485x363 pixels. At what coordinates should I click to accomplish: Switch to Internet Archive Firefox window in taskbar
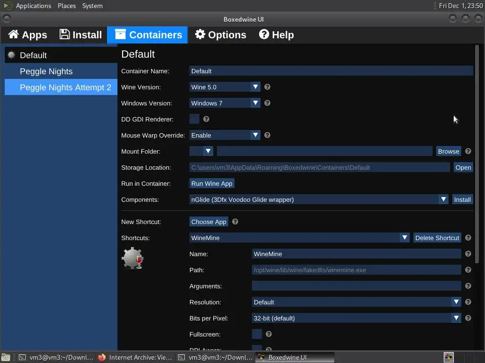coord(135,357)
